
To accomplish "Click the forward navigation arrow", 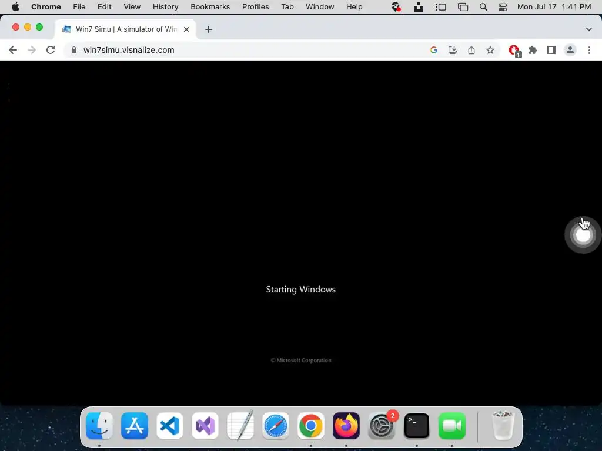I will pyautogui.click(x=32, y=50).
